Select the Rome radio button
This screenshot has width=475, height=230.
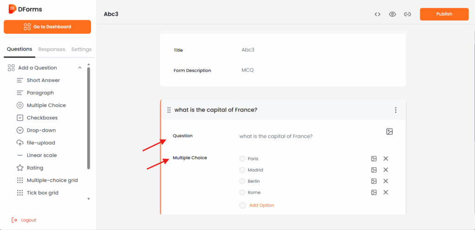pyautogui.click(x=242, y=192)
